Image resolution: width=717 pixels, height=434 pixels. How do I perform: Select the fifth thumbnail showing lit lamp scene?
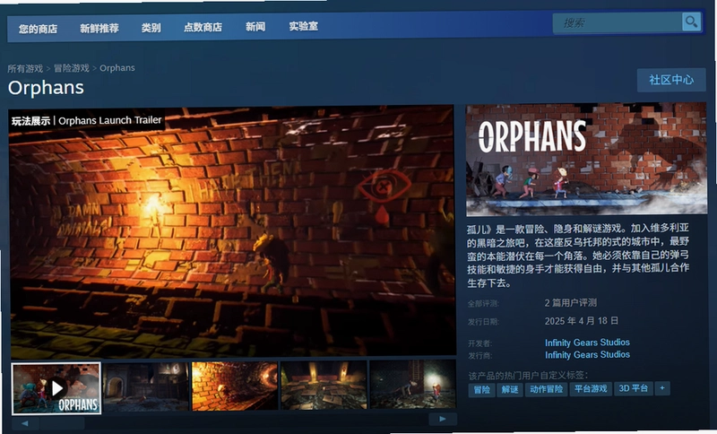click(x=413, y=384)
